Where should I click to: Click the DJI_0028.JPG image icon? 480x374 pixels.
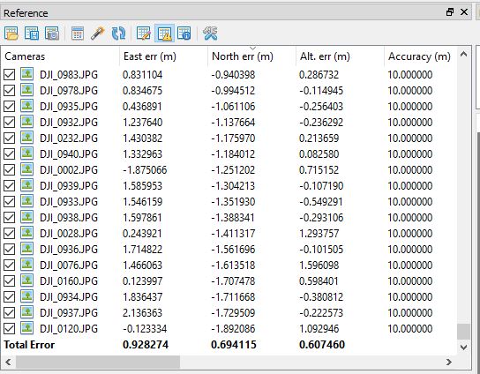pyautogui.click(x=27, y=233)
